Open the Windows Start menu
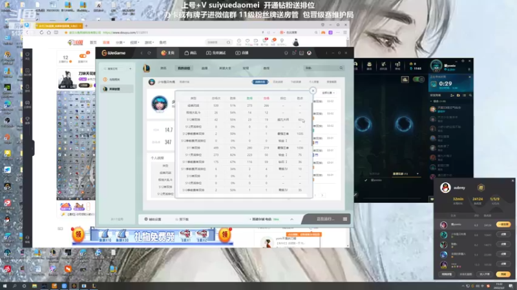Image resolution: width=517 pixels, height=290 pixels. point(5,286)
